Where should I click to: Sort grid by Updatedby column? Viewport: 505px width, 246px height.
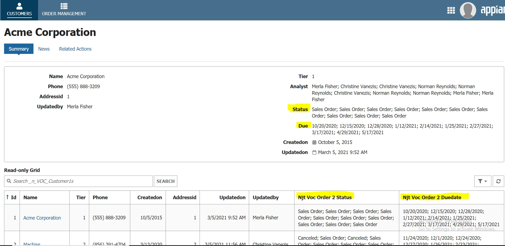266,197
